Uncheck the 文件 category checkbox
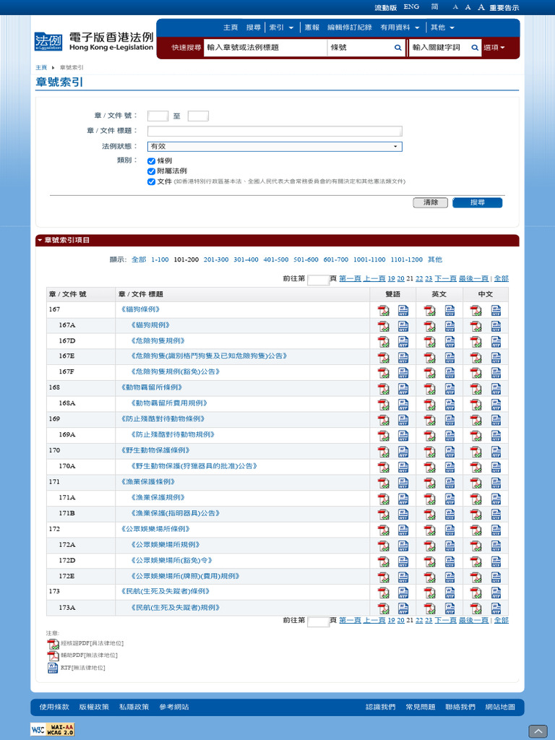Screen dimensions: 555x740 tap(152, 181)
